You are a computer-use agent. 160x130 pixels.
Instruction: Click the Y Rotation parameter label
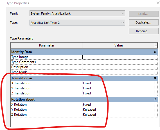19,110
